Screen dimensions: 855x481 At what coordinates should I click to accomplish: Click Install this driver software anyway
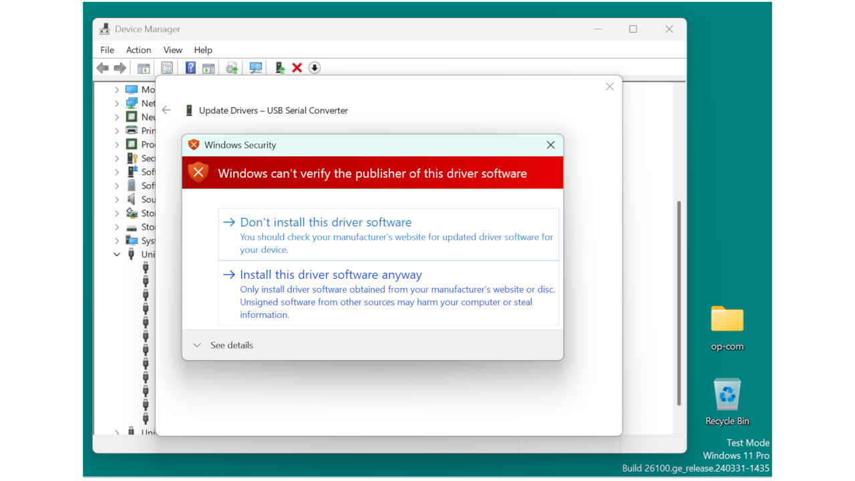click(x=331, y=274)
